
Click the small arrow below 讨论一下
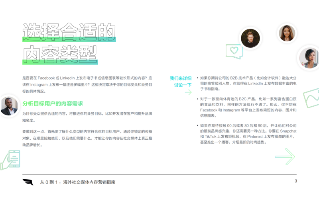188,92
